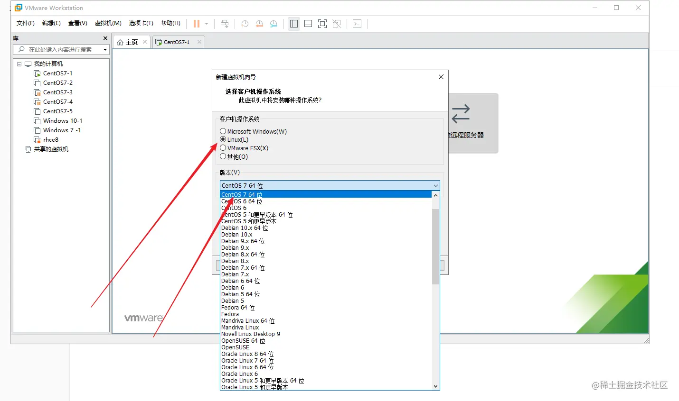The height and width of the screenshot is (401, 679).
Task: Open the library search dropdown arrow
Action: tap(105, 49)
